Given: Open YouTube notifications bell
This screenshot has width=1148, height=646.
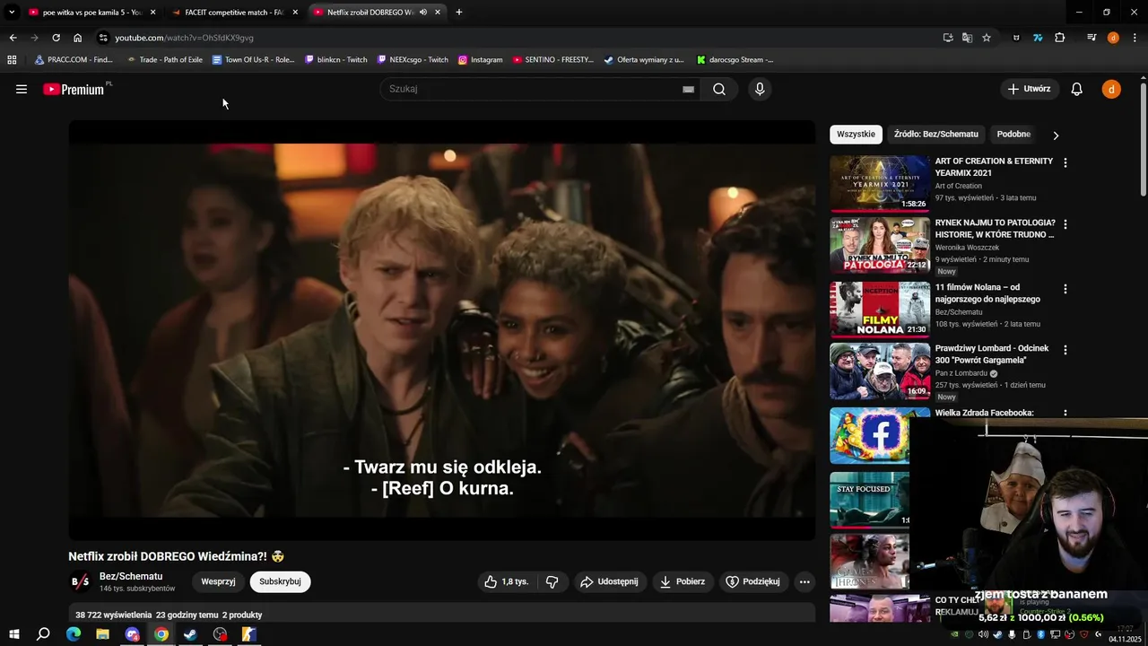Looking at the screenshot, I should coord(1077,89).
